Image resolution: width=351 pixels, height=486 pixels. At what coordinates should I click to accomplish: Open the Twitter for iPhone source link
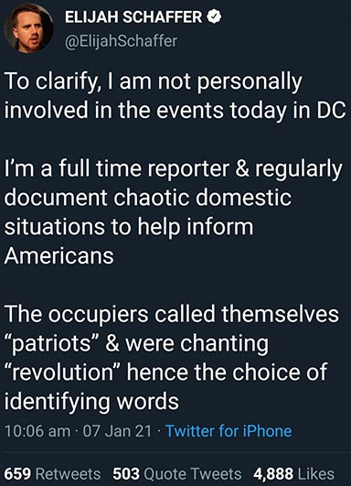click(x=229, y=431)
